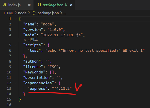Click the "license" key
The height and width of the screenshot is (108, 150).
pos(33,67)
